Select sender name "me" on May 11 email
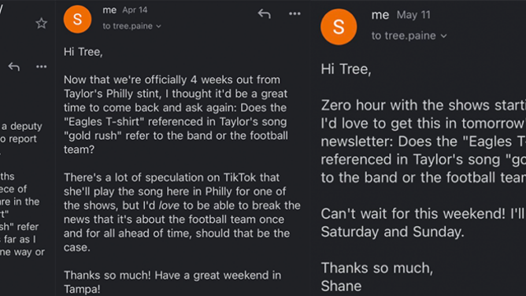526x296 pixels. click(x=380, y=15)
